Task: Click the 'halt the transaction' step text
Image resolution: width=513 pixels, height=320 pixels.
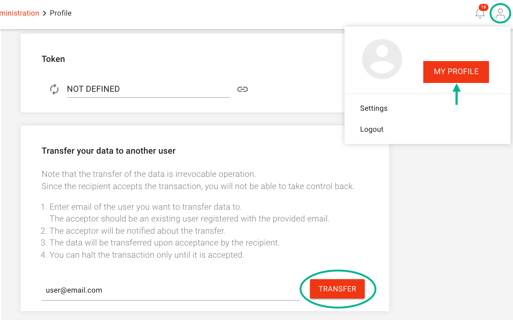Action: [147, 255]
